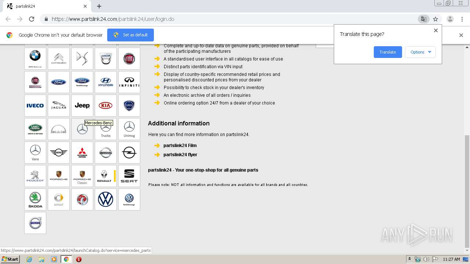Open the smart brand catalog
Image resolution: width=470 pixels, height=264 pixels.
click(x=59, y=199)
